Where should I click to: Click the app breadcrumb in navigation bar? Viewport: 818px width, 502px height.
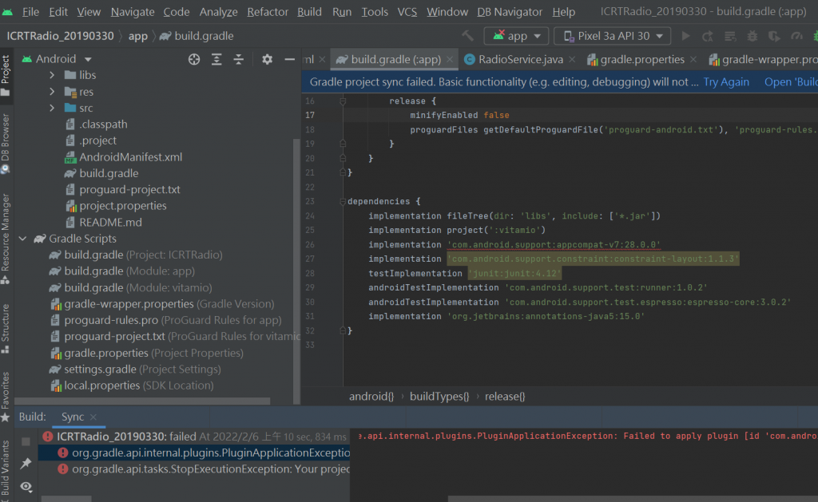(x=138, y=36)
